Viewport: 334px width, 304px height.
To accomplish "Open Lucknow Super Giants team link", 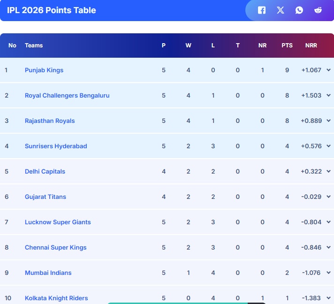I will (58, 222).
